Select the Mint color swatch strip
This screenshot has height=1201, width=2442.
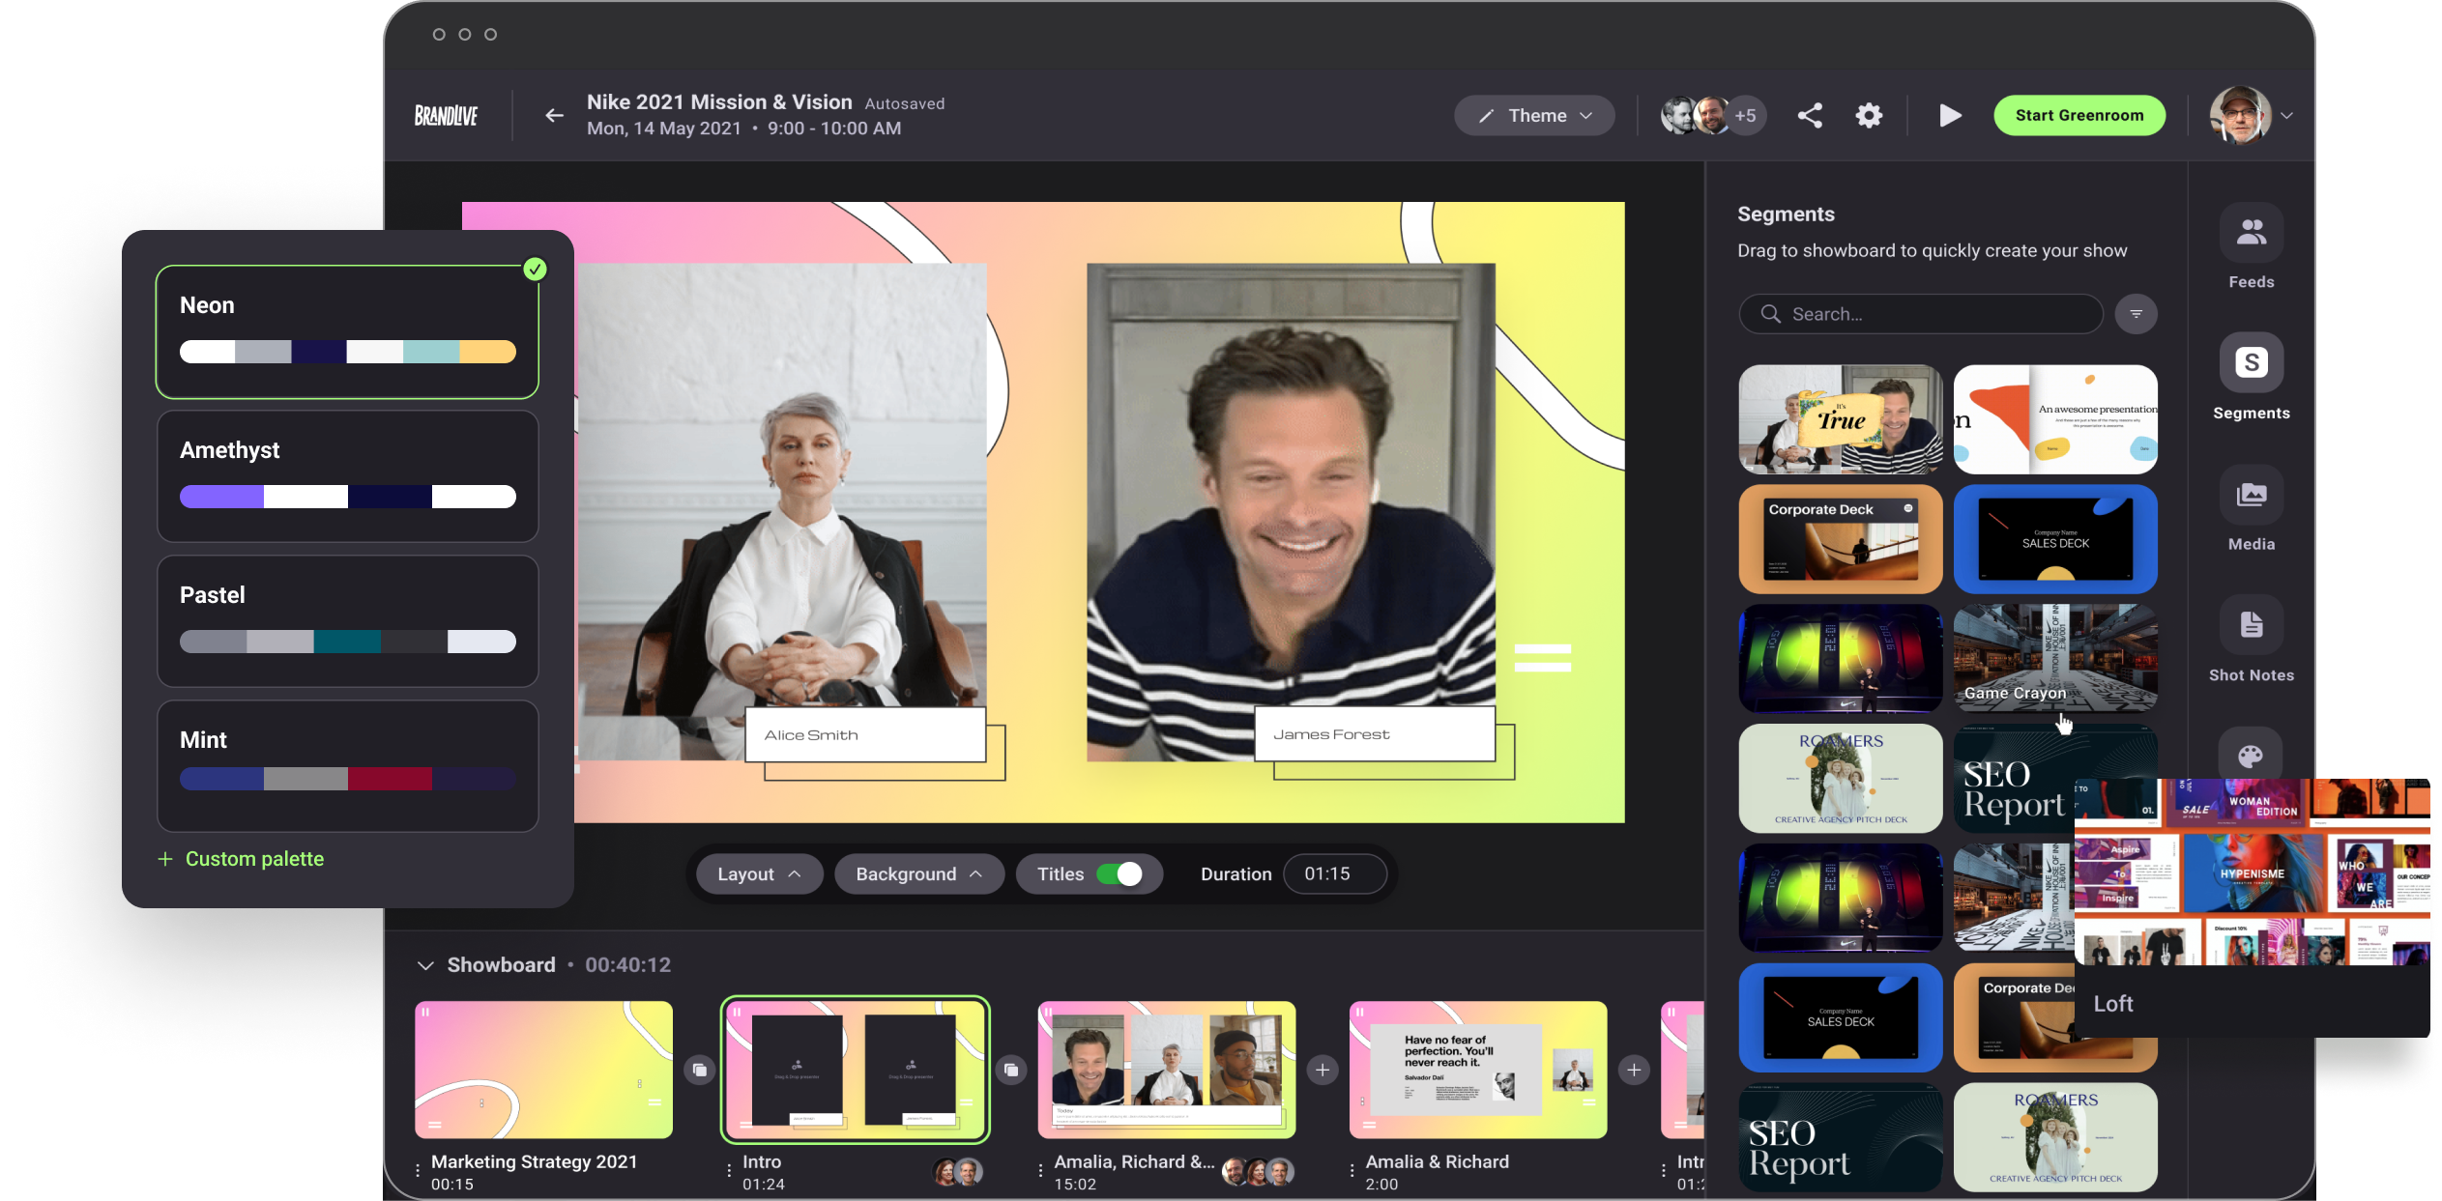pos(347,778)
